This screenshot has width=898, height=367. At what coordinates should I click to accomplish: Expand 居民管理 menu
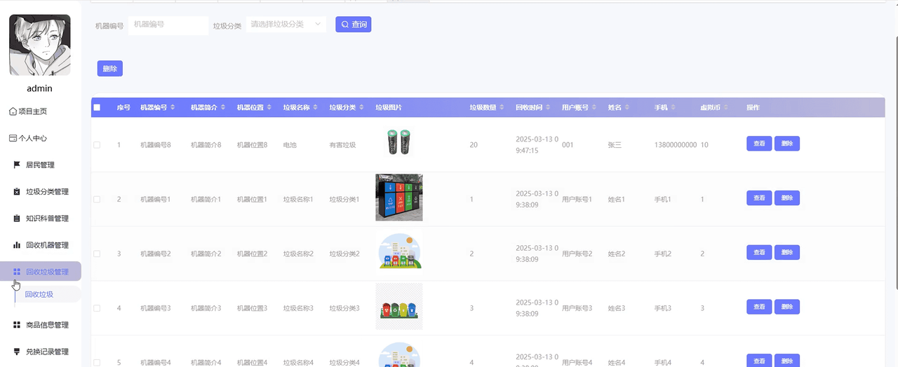coord(42,165)
